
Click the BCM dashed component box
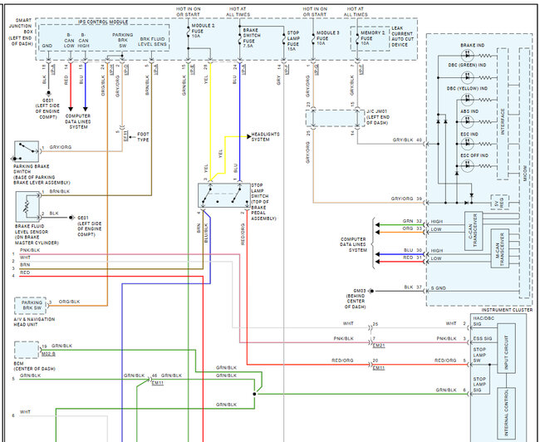coord(27,350)
